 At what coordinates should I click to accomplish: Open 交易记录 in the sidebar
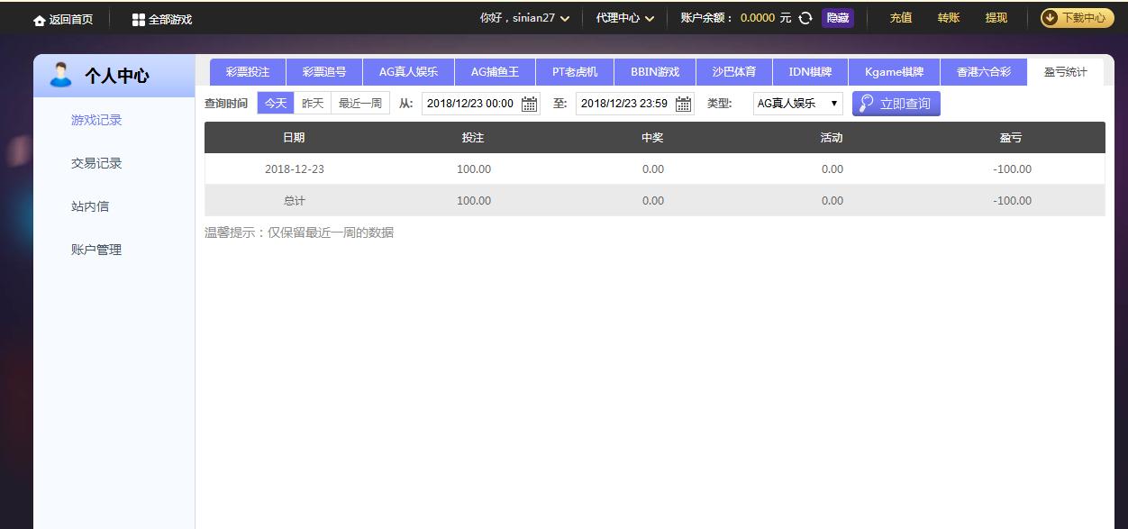pos(96,163)
